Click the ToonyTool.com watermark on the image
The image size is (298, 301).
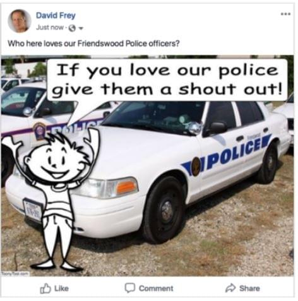point(15,274)
